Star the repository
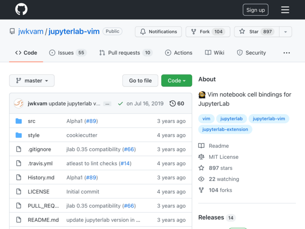 pos(256,31)
